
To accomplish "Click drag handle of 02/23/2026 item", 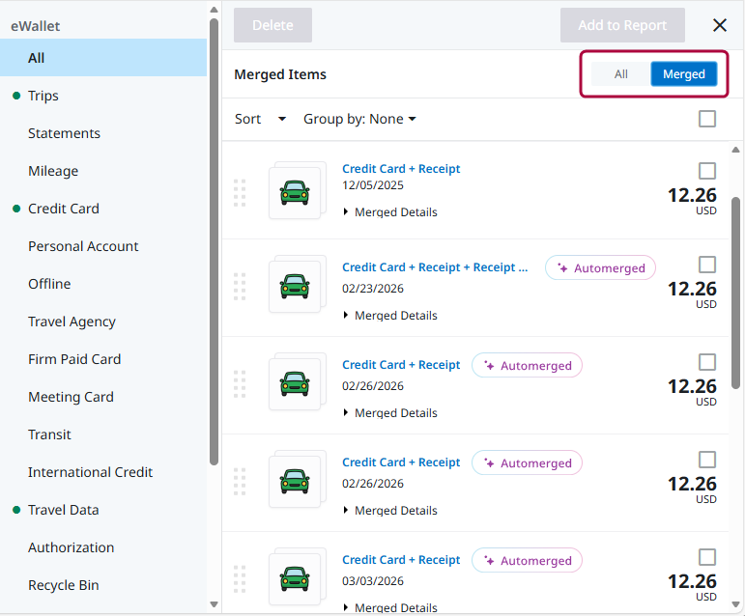I will tap(240, 287).
